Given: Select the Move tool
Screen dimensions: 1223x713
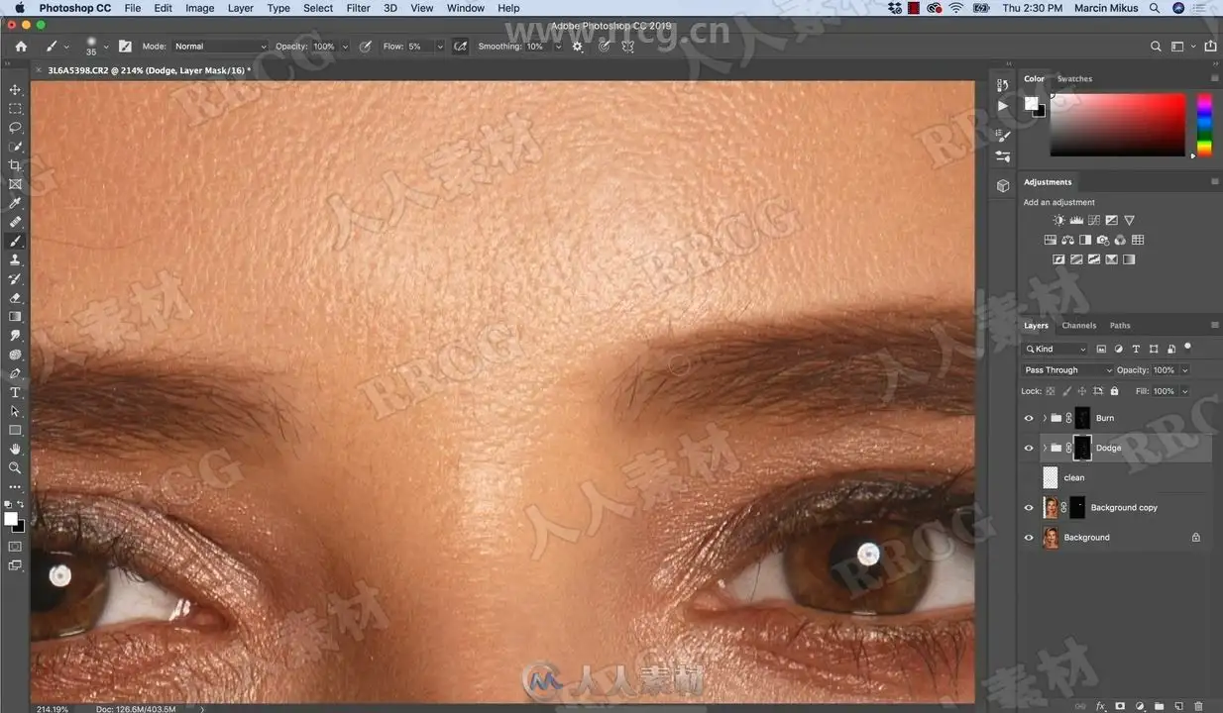Looking at the screenshot, I should click(15, 90).
